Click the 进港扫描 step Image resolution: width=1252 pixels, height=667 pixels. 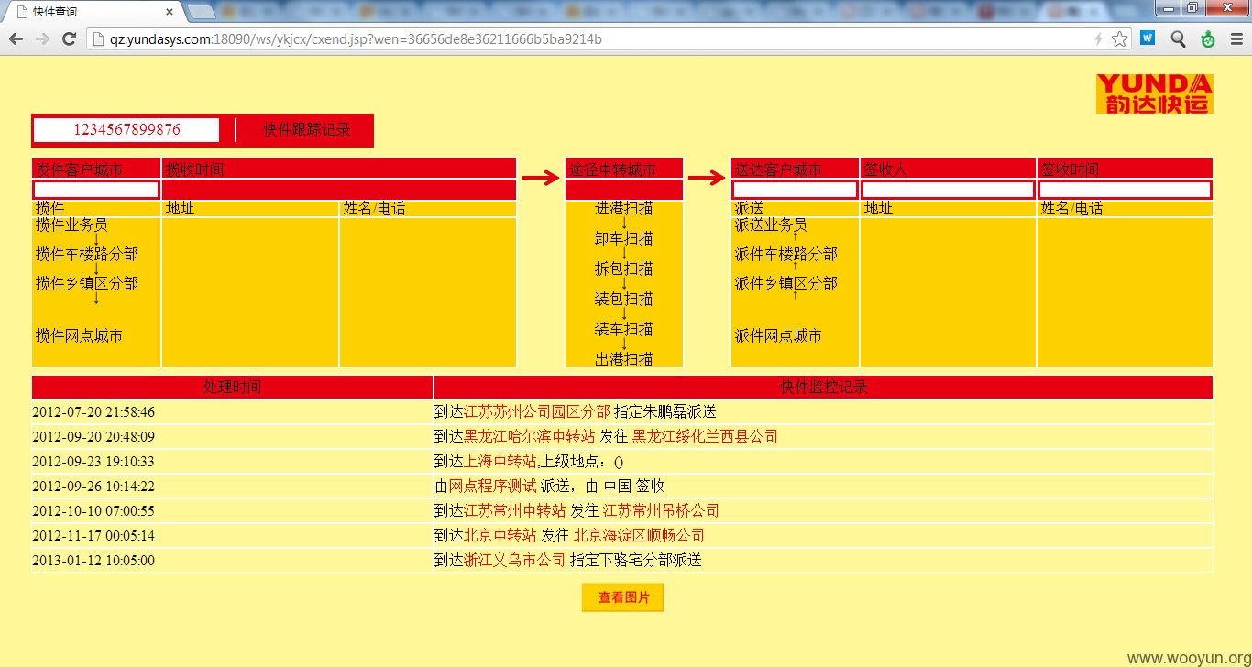tap(624, 208)
